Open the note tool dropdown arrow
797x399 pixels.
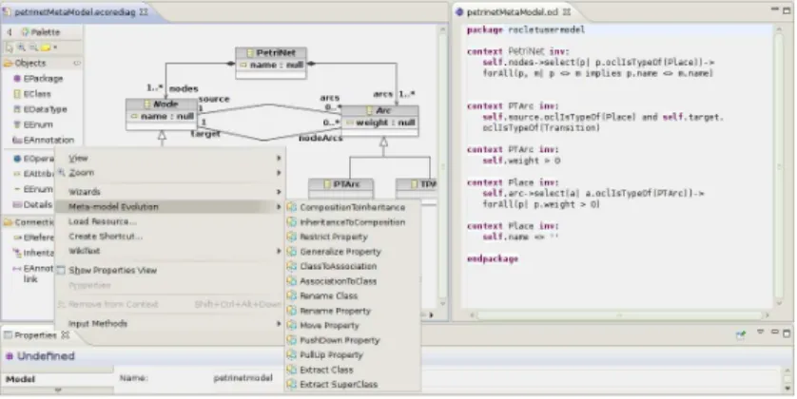[55, 47]
